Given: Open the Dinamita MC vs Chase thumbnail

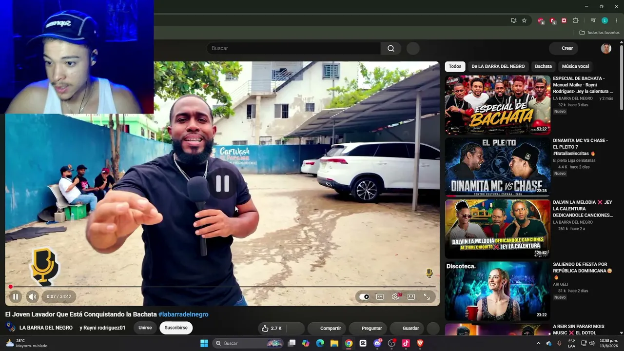Looking at the screenshot, I should pyautogui.click(x=497, y=167).
